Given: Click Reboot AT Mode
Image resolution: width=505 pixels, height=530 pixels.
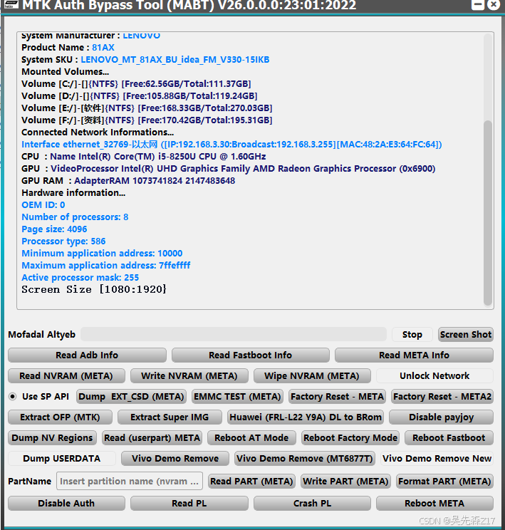Looking at the screenshot, I should point(251,437).
